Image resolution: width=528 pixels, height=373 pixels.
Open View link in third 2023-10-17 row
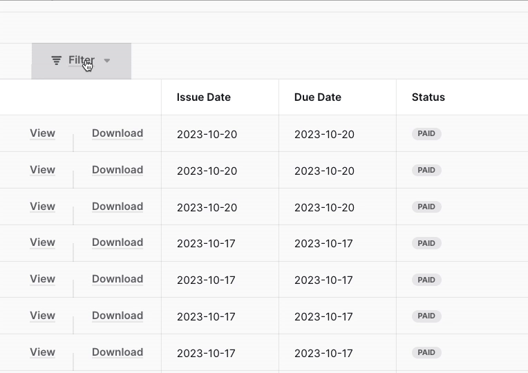(x=42, y=316)
